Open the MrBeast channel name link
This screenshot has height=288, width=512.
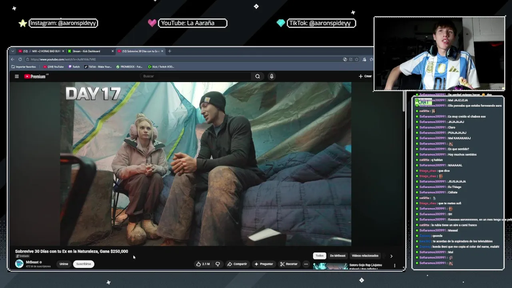coord(32,262)
